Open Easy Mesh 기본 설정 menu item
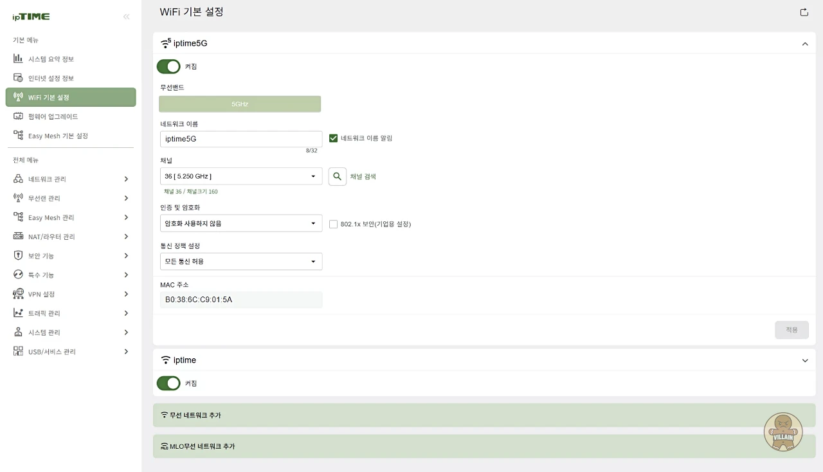823x472 pixels. [71, 136]
